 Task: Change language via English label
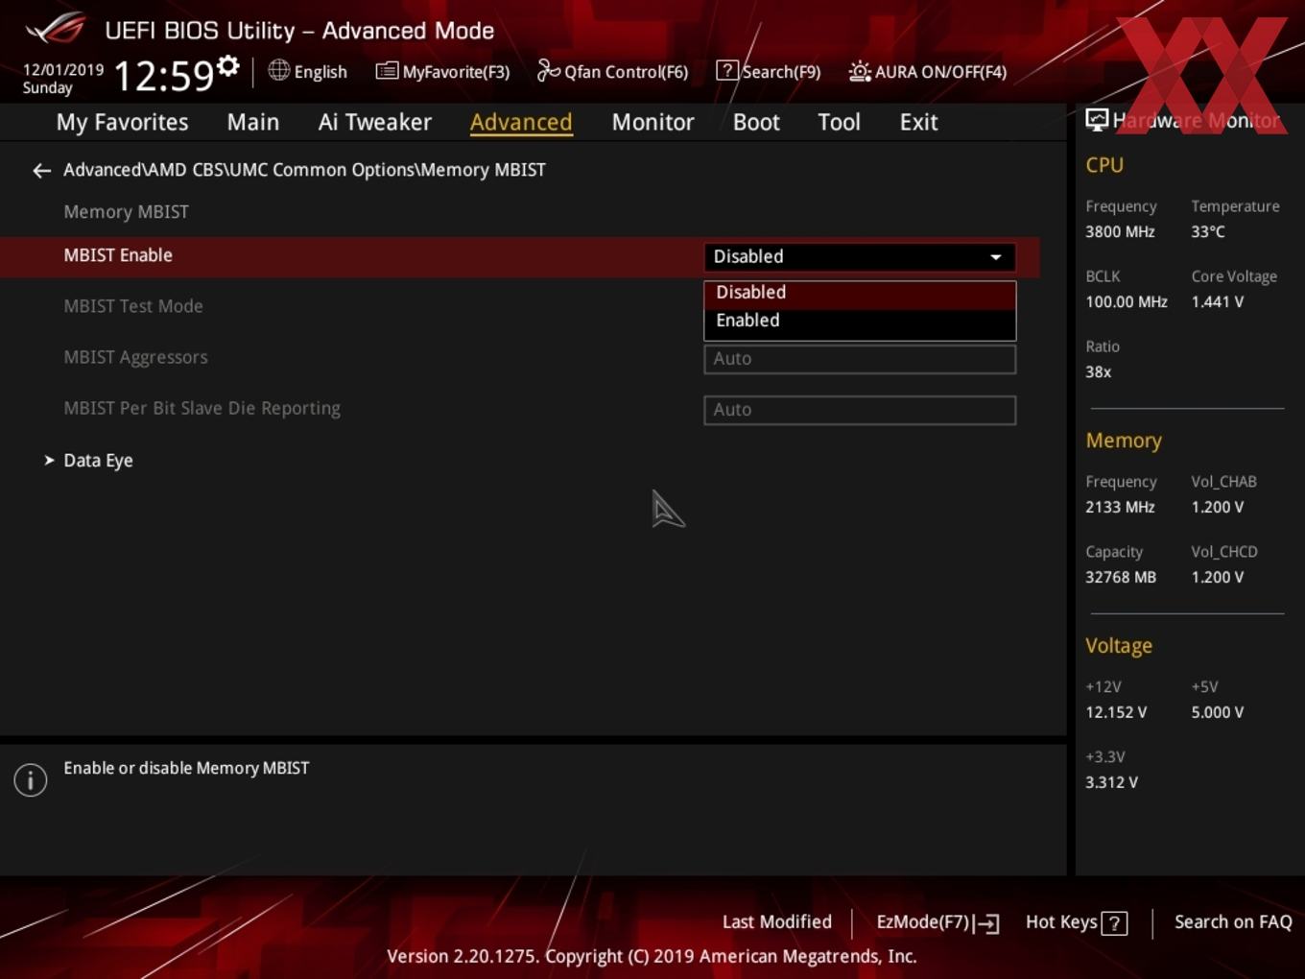click(320, 72)
